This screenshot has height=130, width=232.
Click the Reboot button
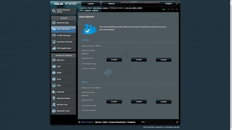point(111,4)
